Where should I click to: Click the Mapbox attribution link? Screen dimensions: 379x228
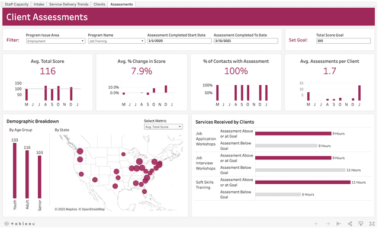pyautogui.click(x=66, y=209)
